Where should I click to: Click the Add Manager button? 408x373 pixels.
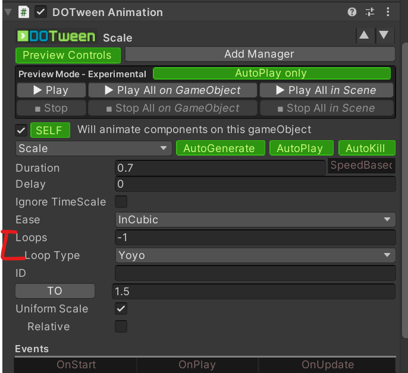260,54
